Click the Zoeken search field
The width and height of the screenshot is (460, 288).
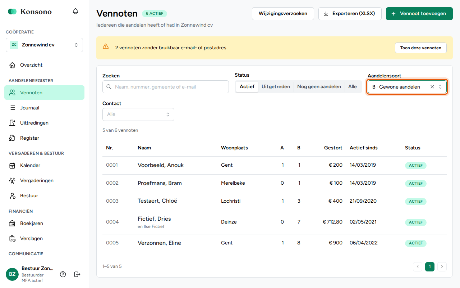pos(166,87)
